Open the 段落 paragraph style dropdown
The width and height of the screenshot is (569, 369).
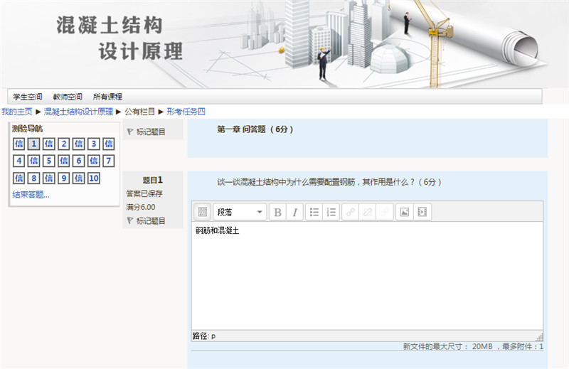click(240, 212)
